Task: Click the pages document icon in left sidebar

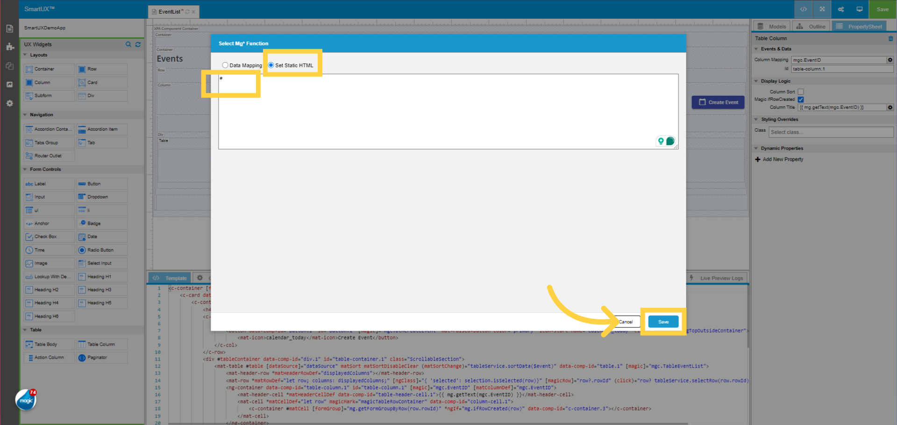Action: pos(9,28)
